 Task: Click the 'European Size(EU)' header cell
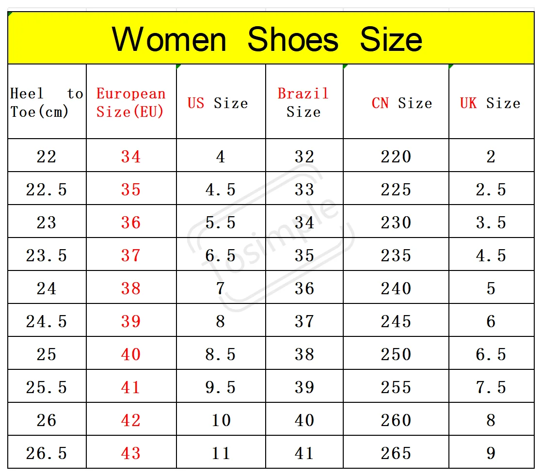pyautogui.click(x=131, y=102)
